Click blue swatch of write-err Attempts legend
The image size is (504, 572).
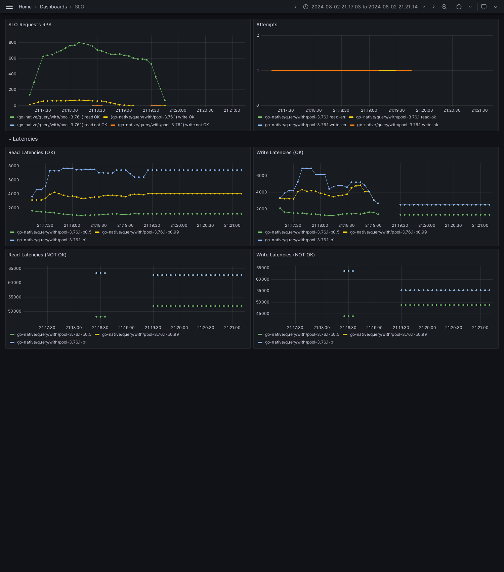tap(260, 125)
